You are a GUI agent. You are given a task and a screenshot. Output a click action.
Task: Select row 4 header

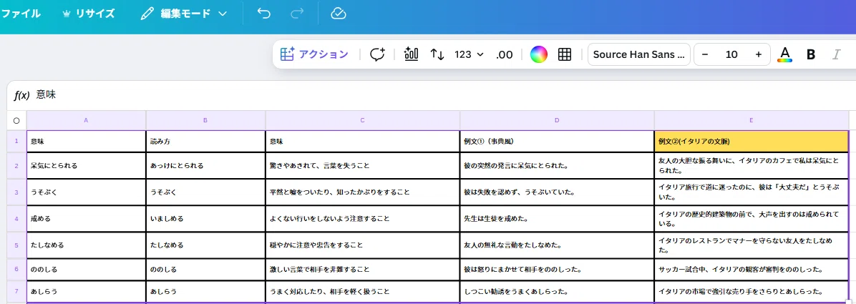click(16, 219)
